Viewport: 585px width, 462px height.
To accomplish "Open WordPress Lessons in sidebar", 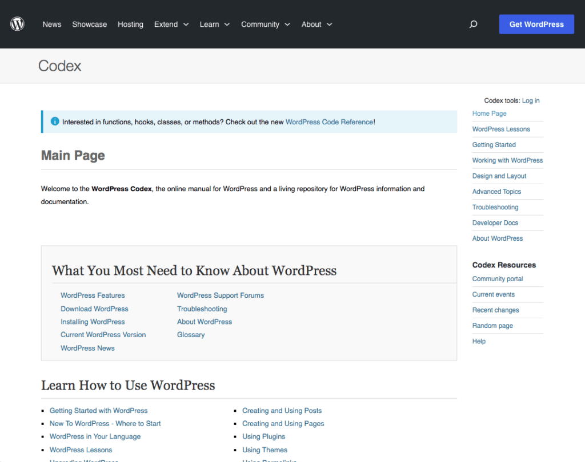I will pyautogui.click(x=501, y=129).
